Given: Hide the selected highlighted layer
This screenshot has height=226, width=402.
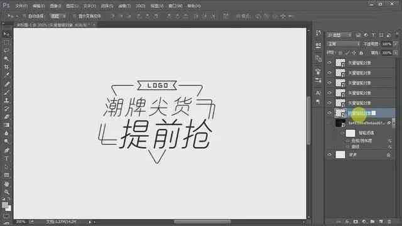Looking at the screenshot, I should click(329, 113).
